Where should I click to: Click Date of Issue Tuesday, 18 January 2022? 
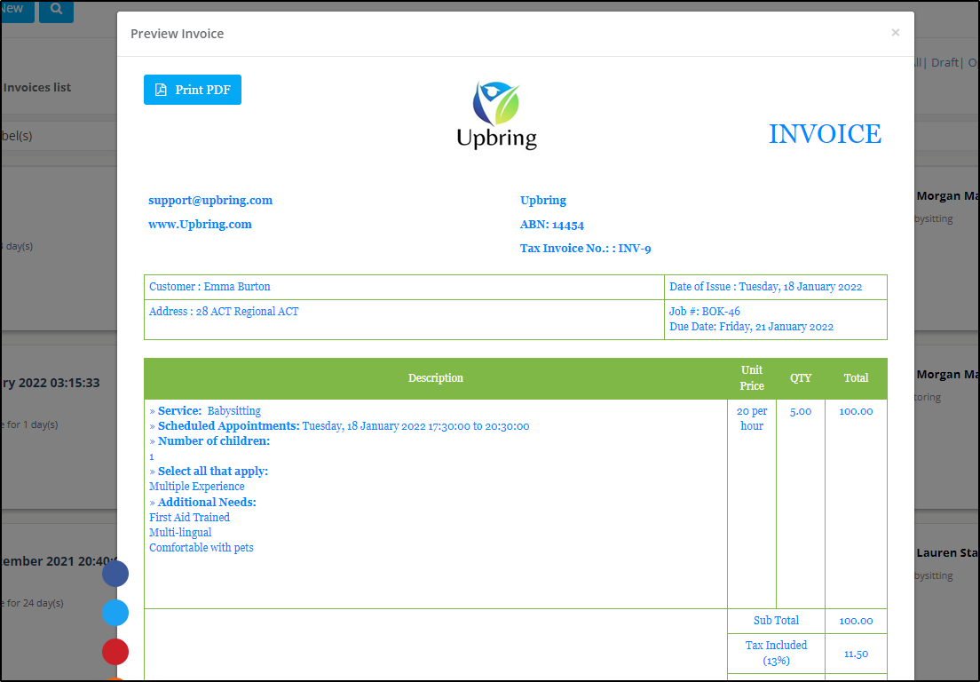[x=765, y=287]
